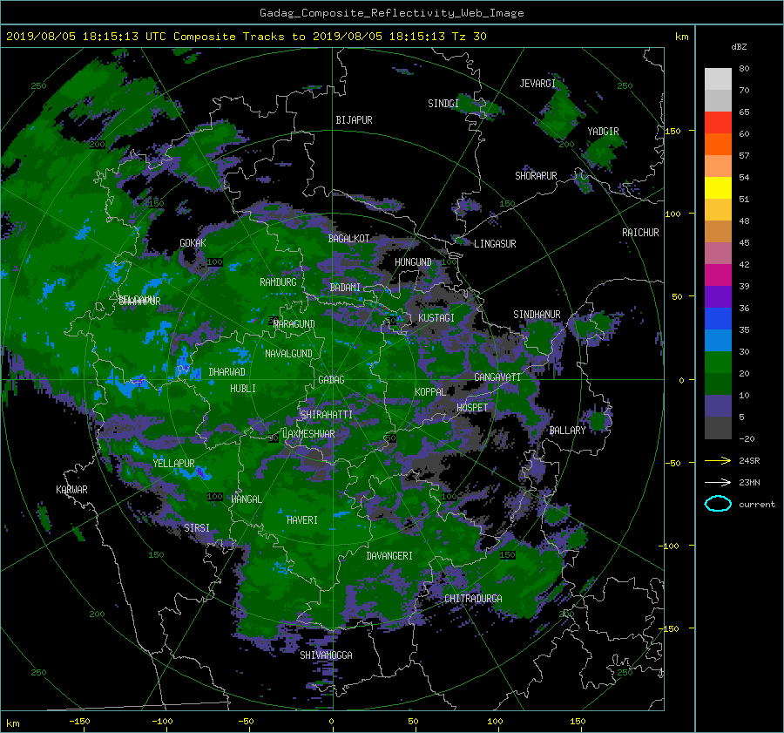The image size is (784, 733).
Task: Select the blue 35 dBZ color swatch
Action: coord(718,318)
